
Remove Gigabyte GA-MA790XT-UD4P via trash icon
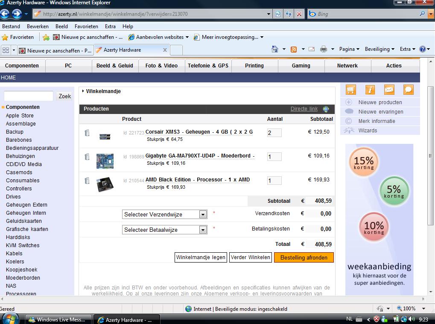87,157
